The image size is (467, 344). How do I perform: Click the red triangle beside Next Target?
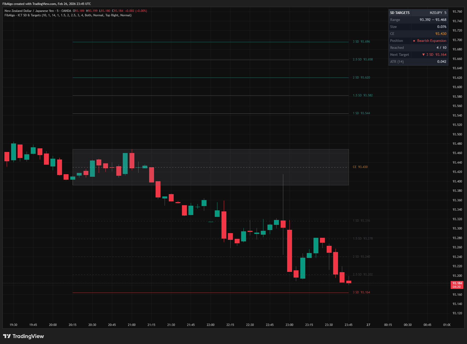[x=423, y=55]
